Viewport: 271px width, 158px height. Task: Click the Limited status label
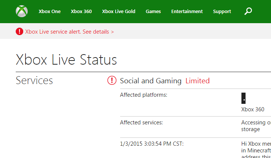(x=198, y=81)
